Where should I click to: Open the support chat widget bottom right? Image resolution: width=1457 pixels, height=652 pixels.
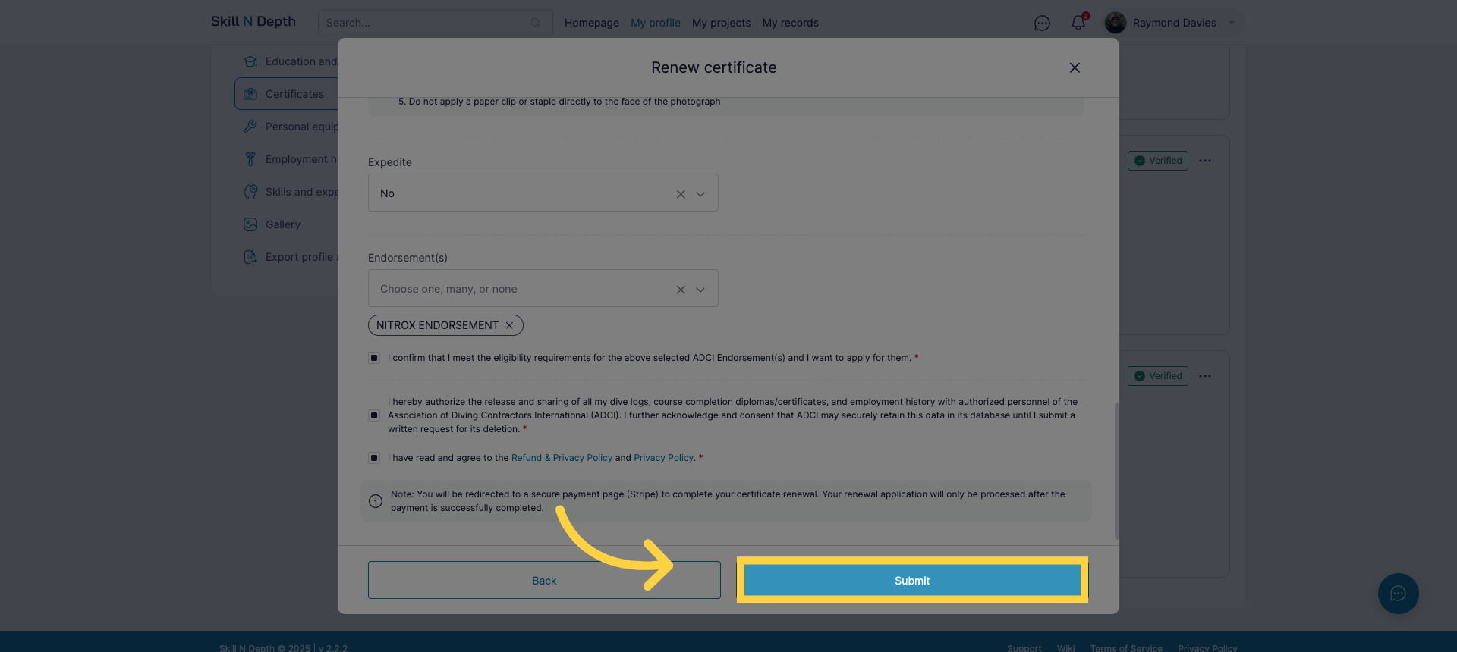click(1398, 594)
